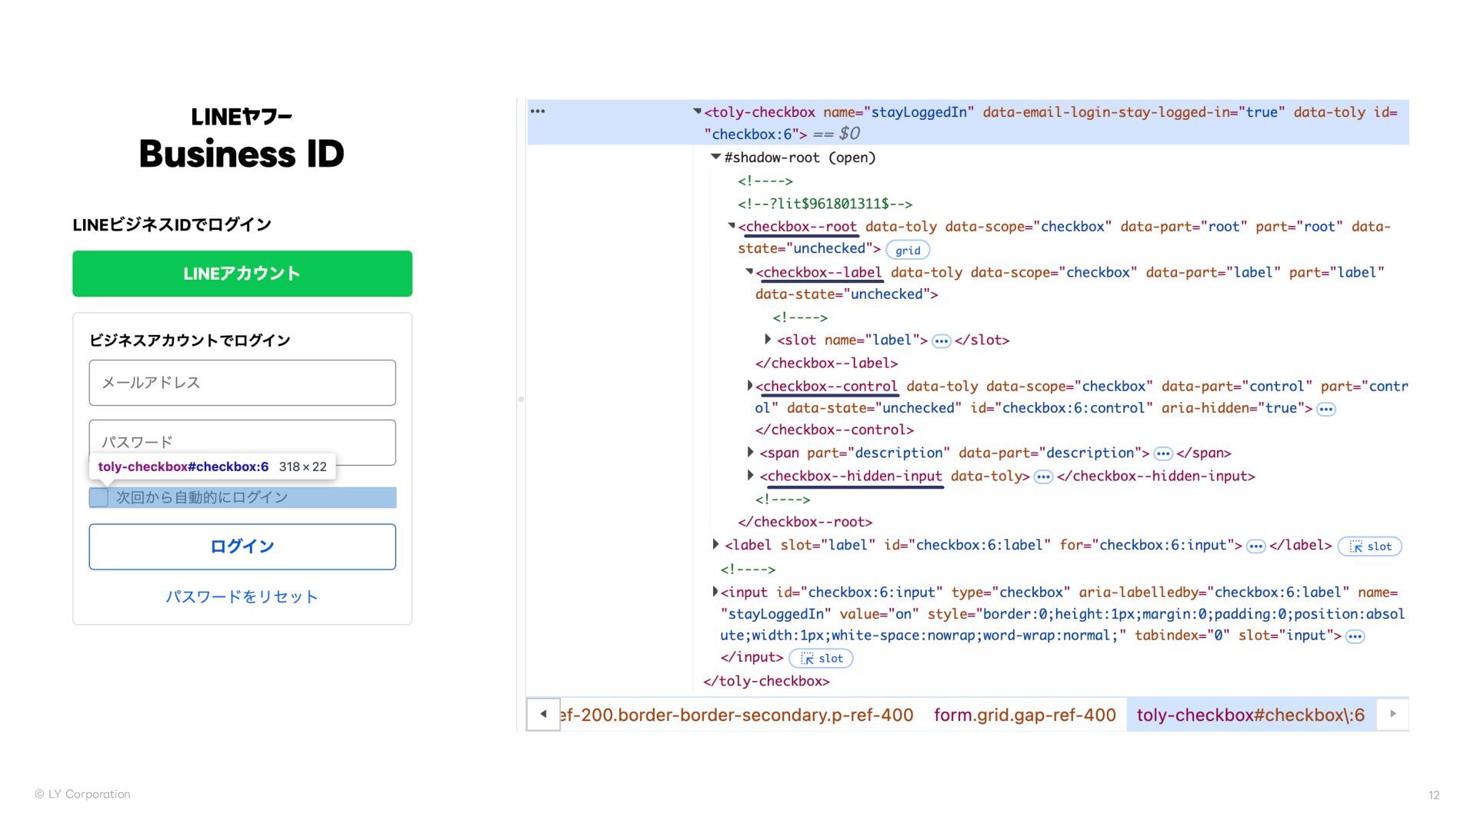Select form.grid.gap-ref-400 breadcrumb
The width and height of the screenshot is (1477, 830).
pos(1025,715)
